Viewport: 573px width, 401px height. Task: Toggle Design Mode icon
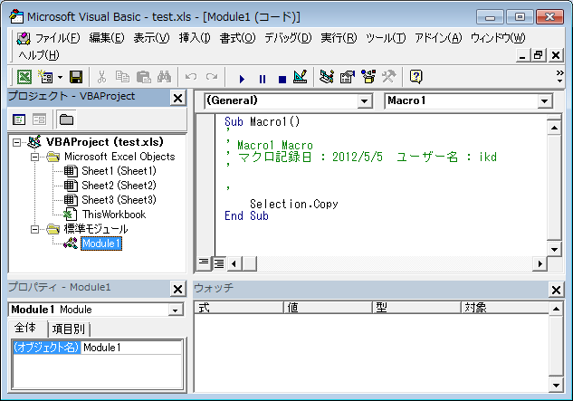[x=301, y=77]
